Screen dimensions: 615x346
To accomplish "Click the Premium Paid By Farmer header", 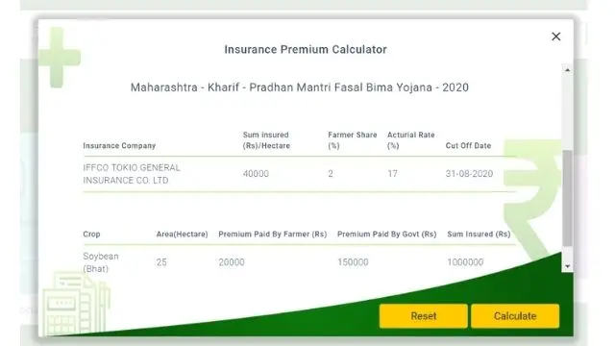I will (273, 235).
